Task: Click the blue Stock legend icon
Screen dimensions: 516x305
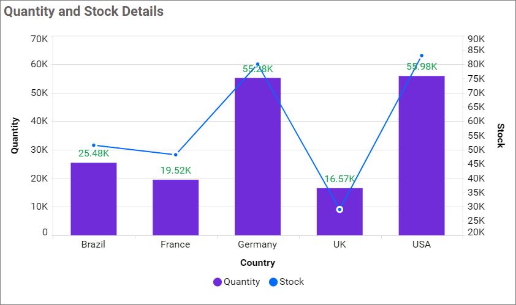Action: [273, 282]
